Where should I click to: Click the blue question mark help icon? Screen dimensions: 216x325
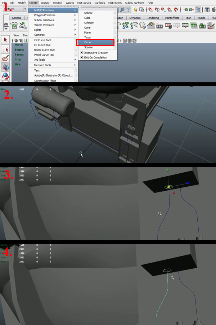pyautogui.click(x=129, y=9)
